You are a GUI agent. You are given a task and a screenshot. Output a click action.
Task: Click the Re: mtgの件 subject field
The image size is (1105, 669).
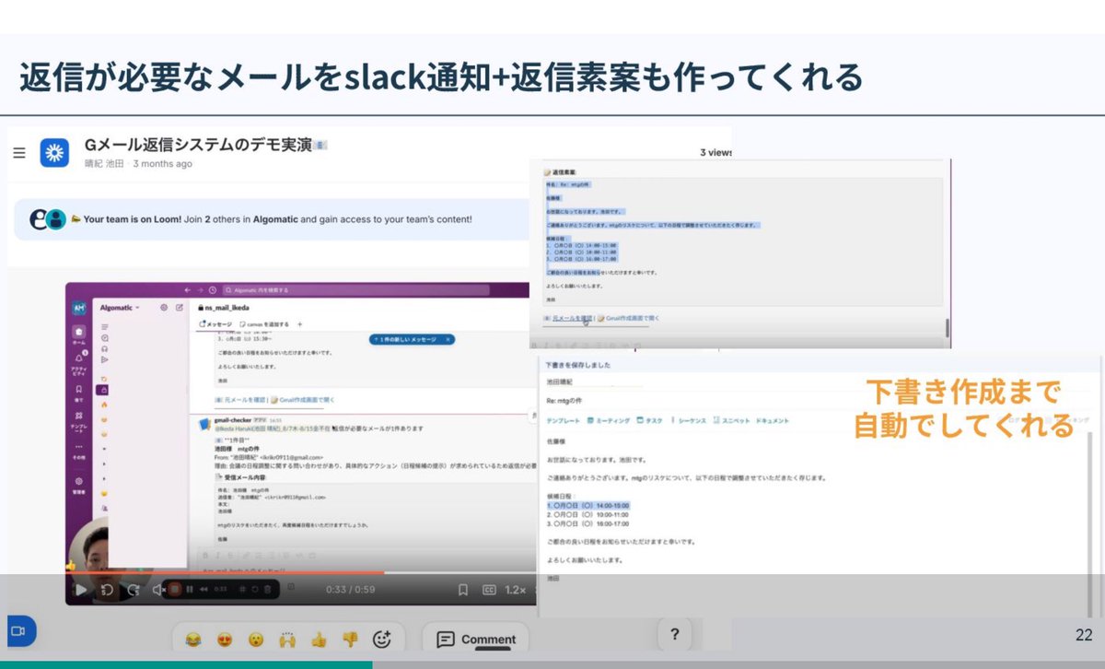point(564,401)
